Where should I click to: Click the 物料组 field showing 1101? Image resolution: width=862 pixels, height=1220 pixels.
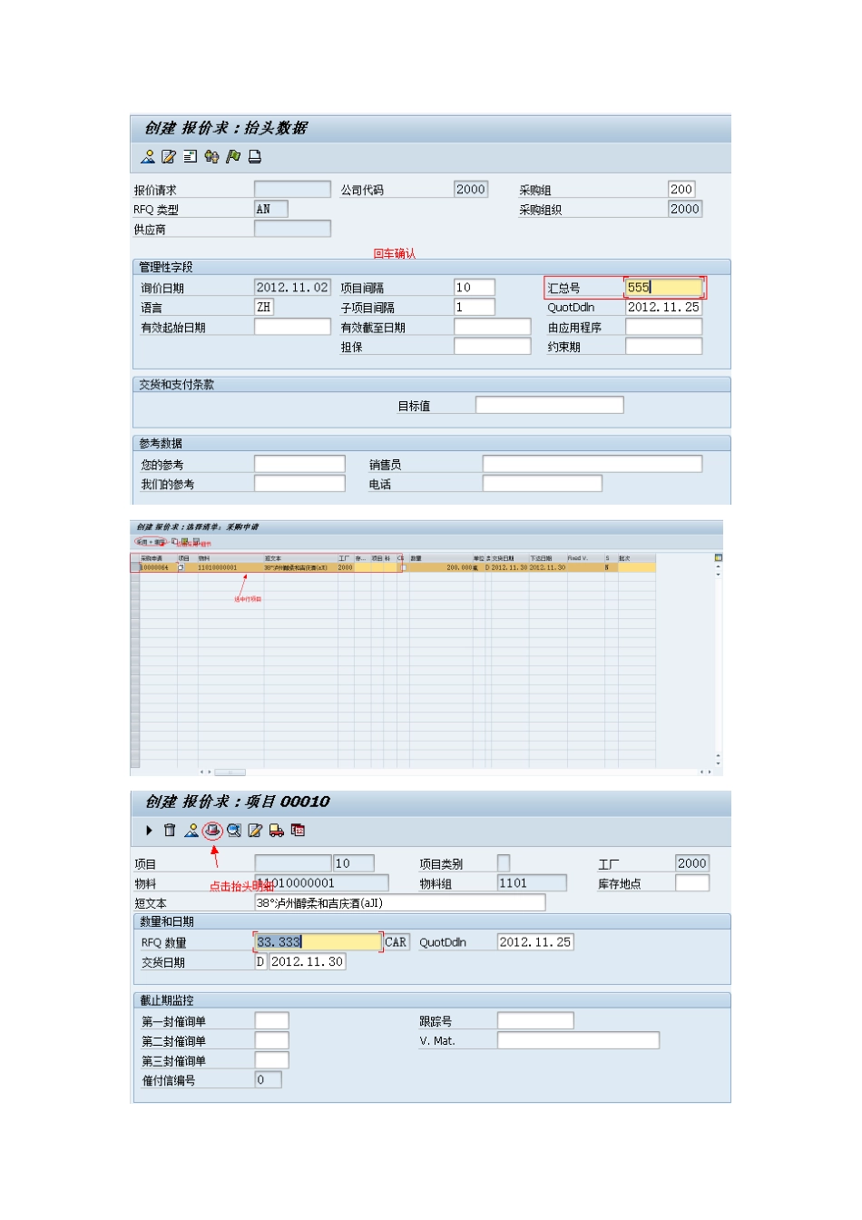[x=532, y=883]
